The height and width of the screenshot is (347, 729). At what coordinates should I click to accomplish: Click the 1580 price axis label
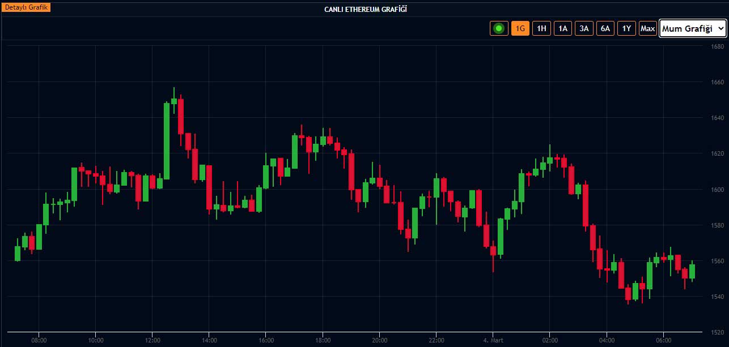click(718, 225)
